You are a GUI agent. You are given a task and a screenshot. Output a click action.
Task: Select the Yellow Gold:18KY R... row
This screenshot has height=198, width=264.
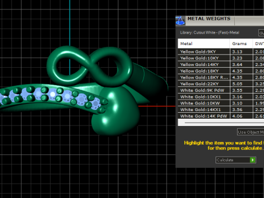coord(221,78)
